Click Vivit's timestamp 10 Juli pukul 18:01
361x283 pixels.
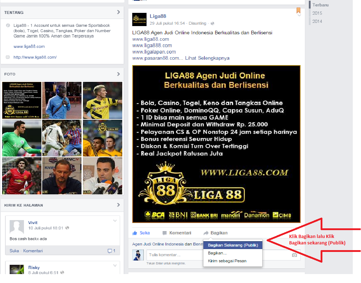[46, 228]
